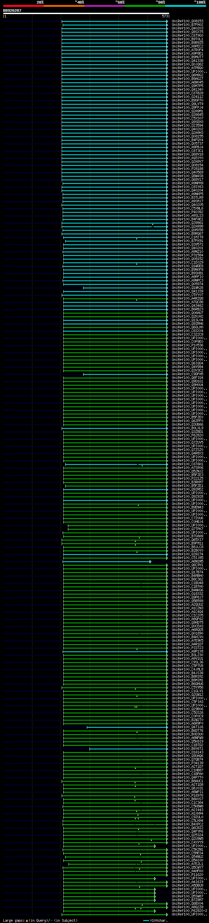The image size is (209, 923).
Task: Select hit UniRef100_Q01890
Action: (x=187, y=634)
